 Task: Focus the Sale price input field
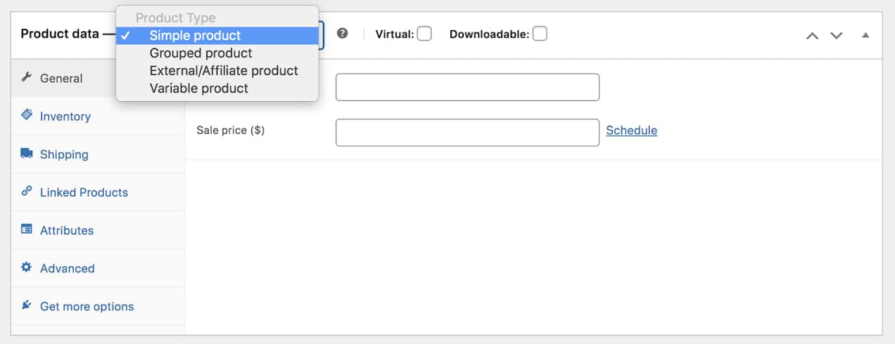pyautogui.click(x=467, y=132)
